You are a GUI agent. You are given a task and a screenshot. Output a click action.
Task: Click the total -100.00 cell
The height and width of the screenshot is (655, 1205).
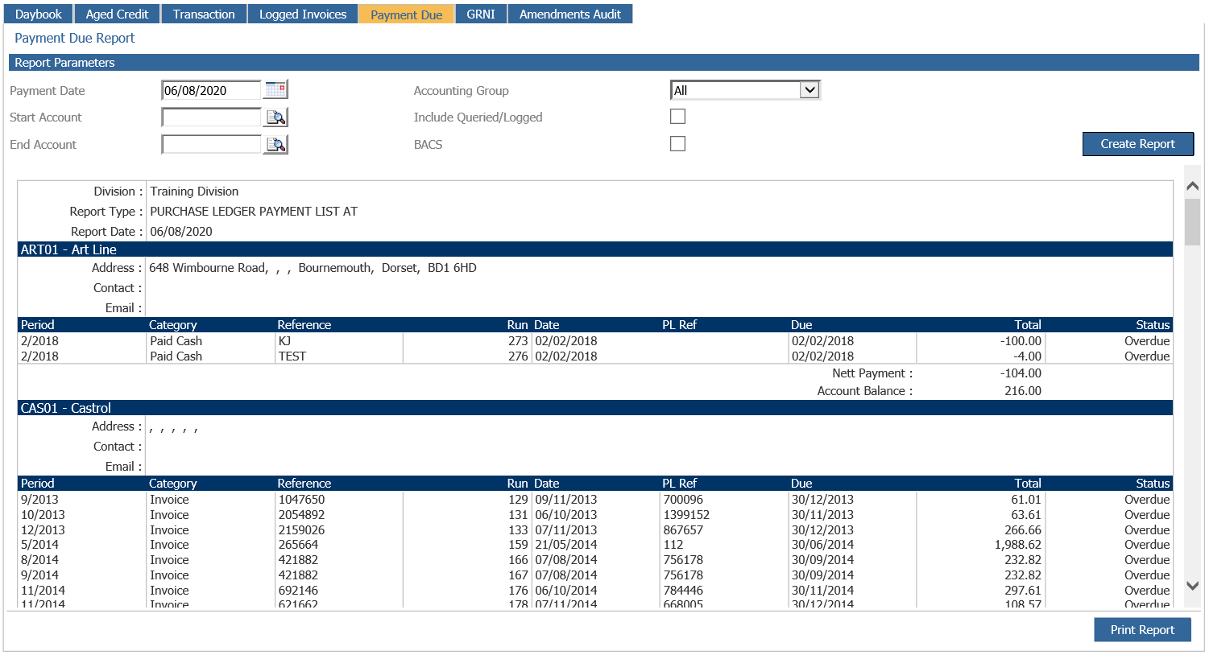pyautogui.click(x=1021, y=341)
